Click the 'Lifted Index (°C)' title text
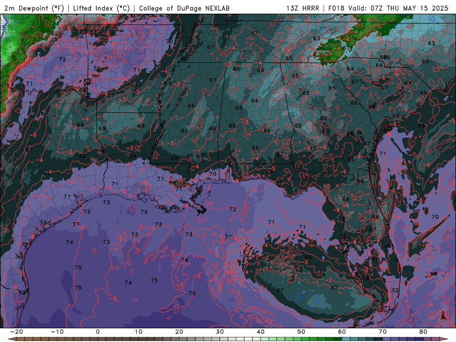Screen dimensions: 456x342 pos(101,8)
